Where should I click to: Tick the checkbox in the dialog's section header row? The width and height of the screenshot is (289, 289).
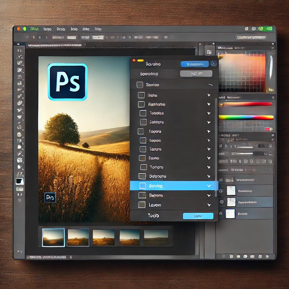coord(140,85)
